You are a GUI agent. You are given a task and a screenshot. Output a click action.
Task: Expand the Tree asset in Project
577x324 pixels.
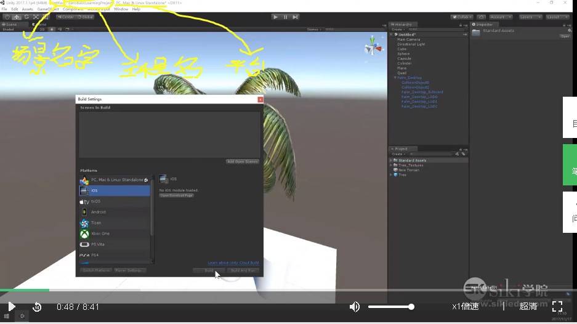[x=391, y=175]
